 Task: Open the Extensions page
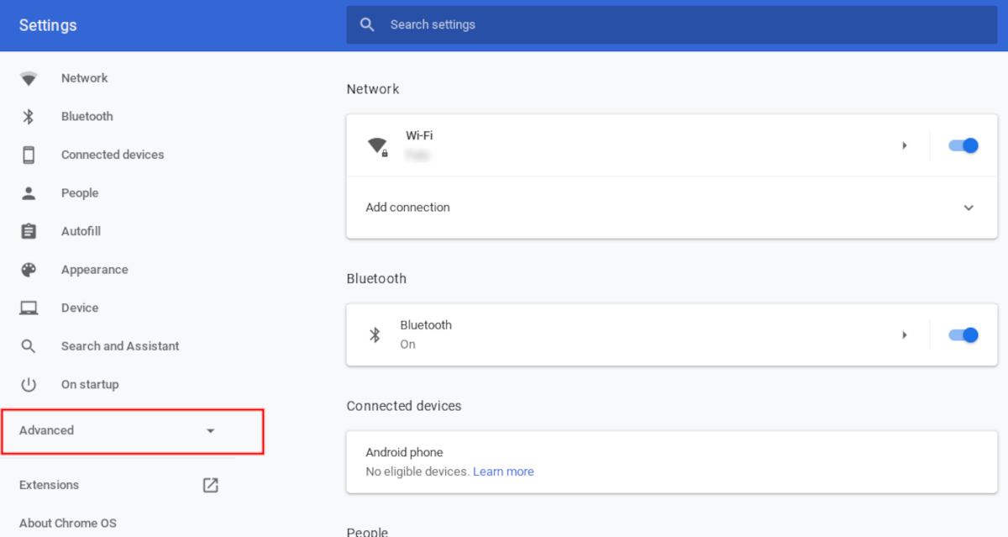click(x=49, y=485)
